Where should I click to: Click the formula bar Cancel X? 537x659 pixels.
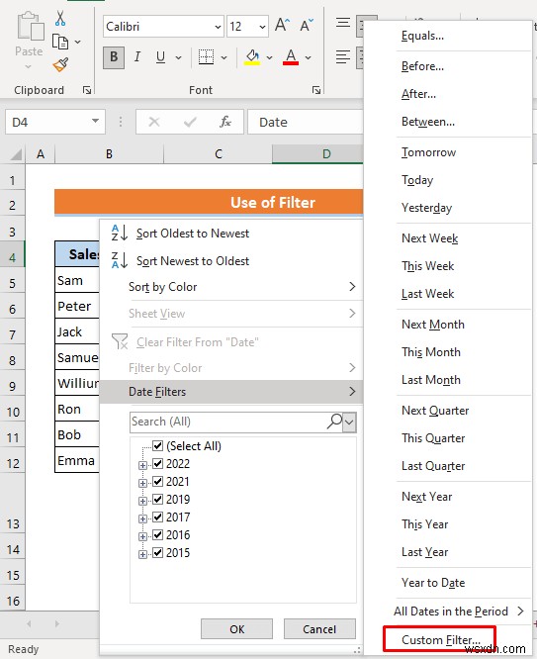point(154,122)
